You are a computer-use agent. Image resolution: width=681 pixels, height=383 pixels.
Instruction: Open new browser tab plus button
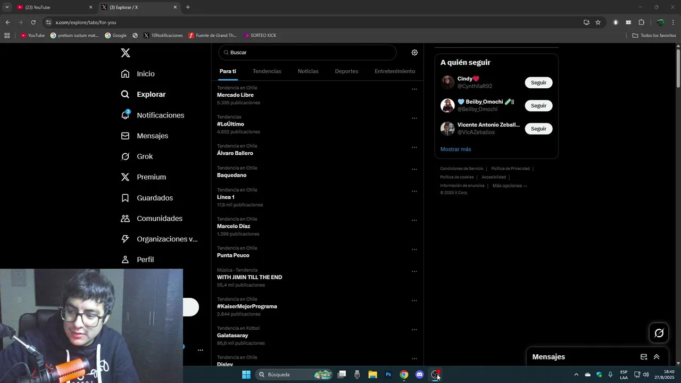pyautogui.click(x=188, y=7)
